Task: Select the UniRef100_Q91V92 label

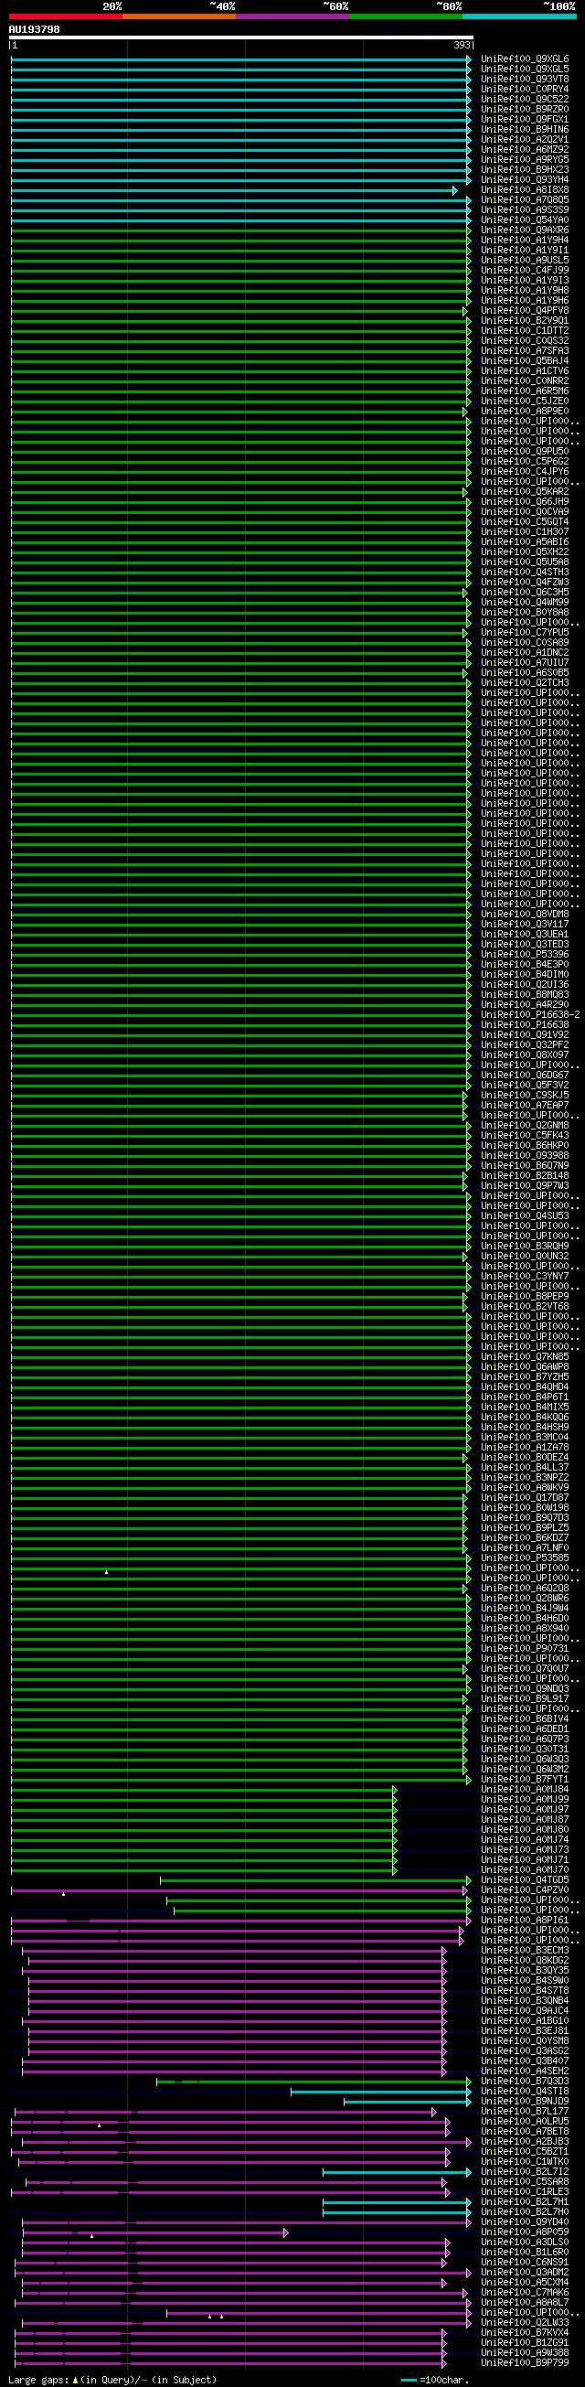Action: pos(525,1035)
